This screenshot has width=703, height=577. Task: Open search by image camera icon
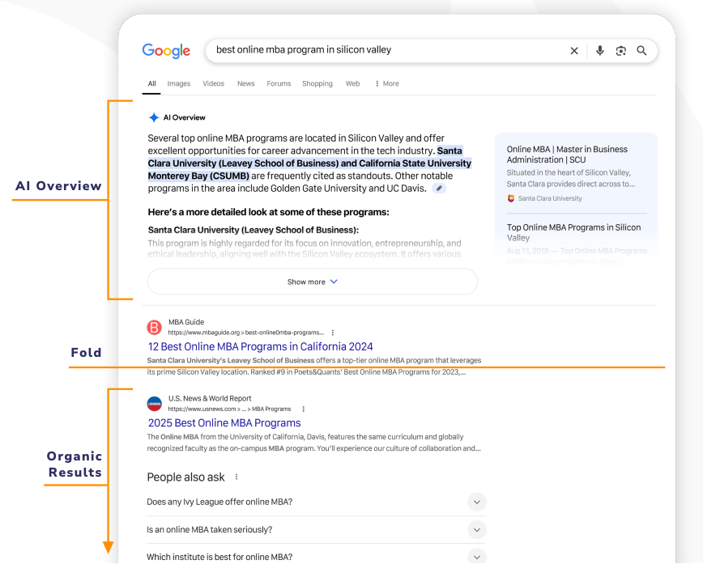(620, 51)
